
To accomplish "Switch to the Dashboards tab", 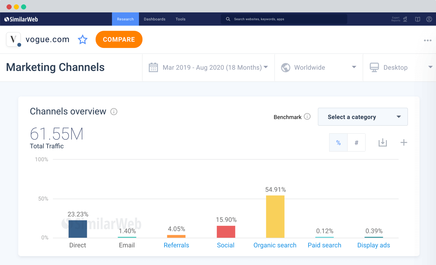I will pyautogui.click(x=154, y=19).
